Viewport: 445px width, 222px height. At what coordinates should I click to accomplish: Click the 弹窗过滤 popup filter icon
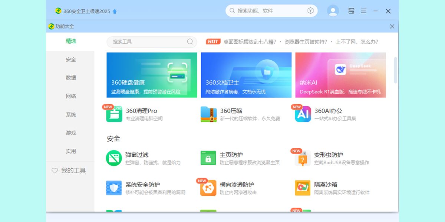114,158
